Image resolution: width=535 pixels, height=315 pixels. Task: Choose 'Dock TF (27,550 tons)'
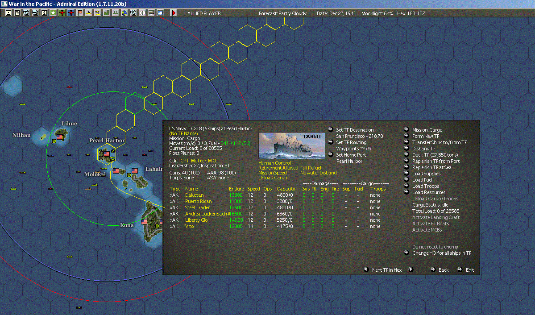pyautogui.click(x=435, y=155)
